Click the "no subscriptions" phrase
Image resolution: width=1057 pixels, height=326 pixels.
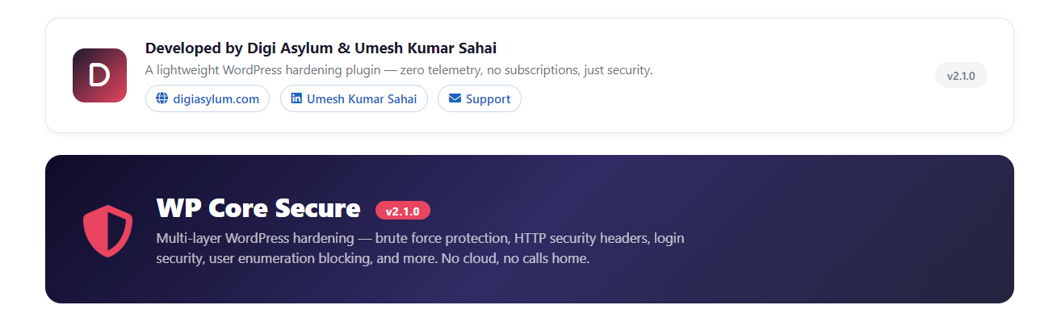[x=526, y=70]
